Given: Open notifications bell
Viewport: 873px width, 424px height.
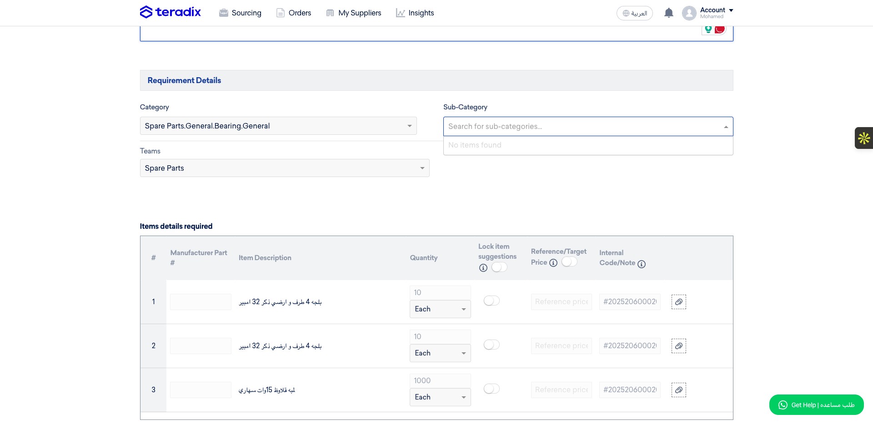Looking at the screenshot, I should [x=668, y=13].
